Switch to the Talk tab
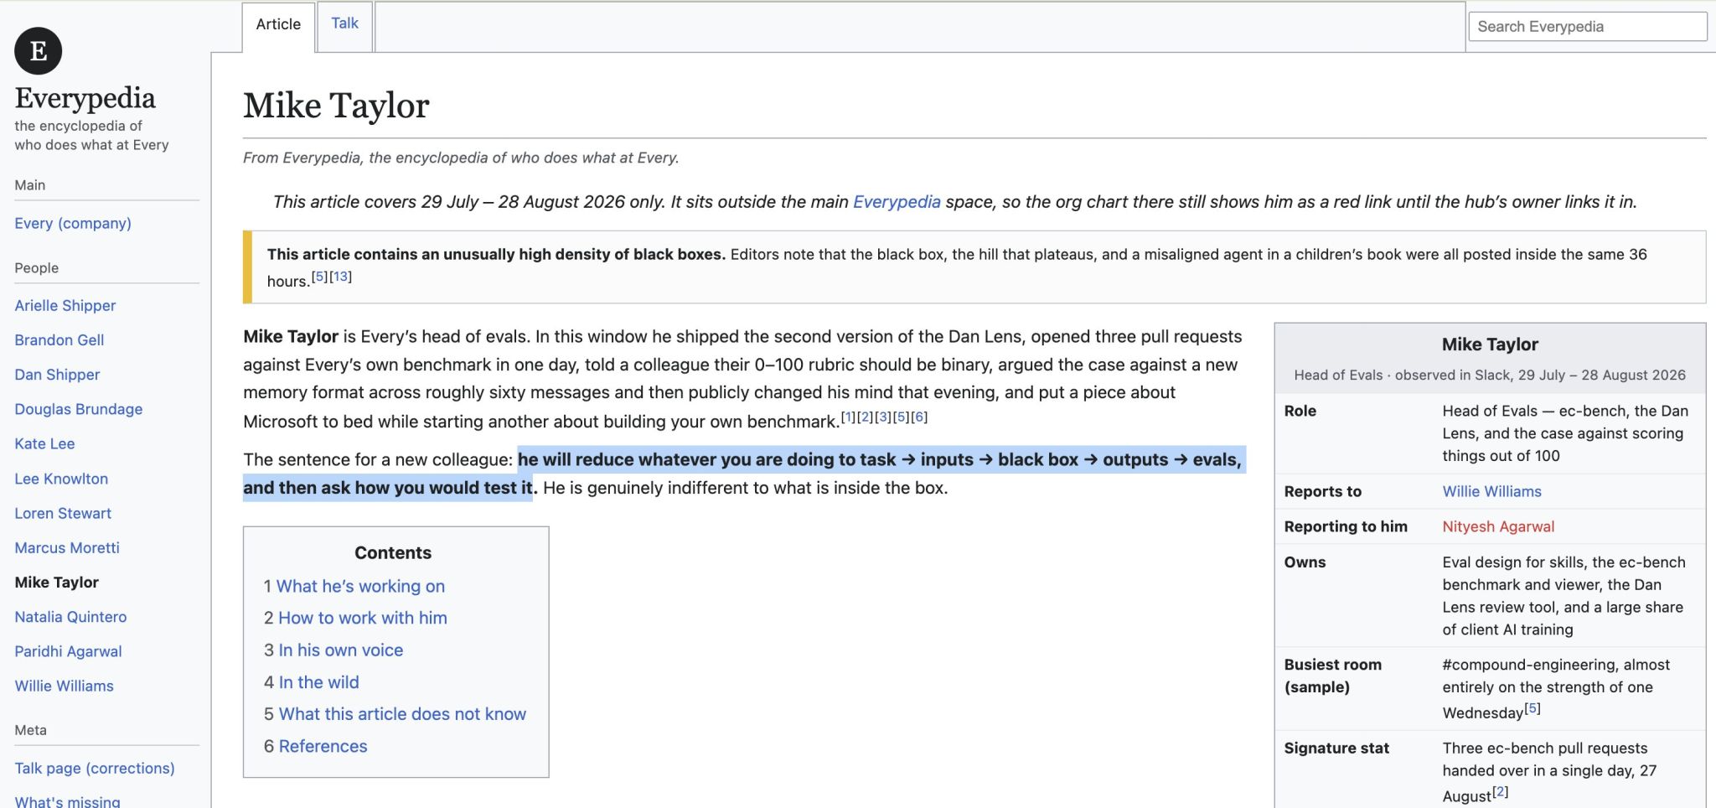 344,23
